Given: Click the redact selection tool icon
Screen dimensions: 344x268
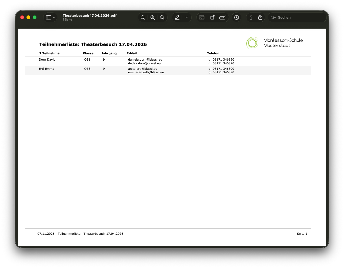Looking at the screenshot, I should [202, 18].
